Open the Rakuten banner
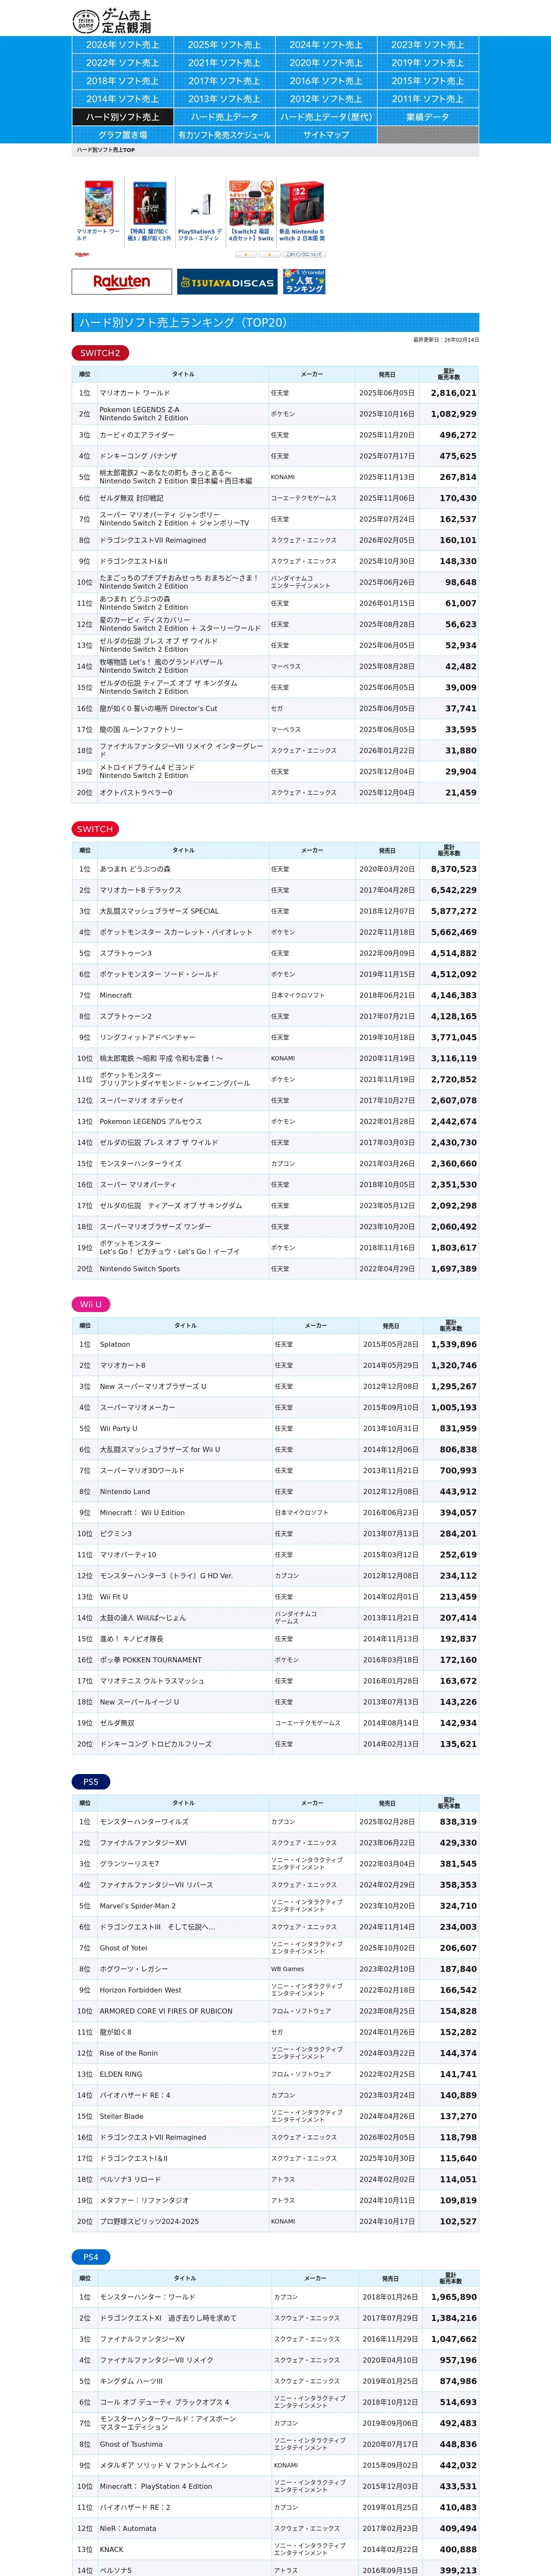Image resolution: width=551 pixels, height=2576 pixels. coord(122,282)
